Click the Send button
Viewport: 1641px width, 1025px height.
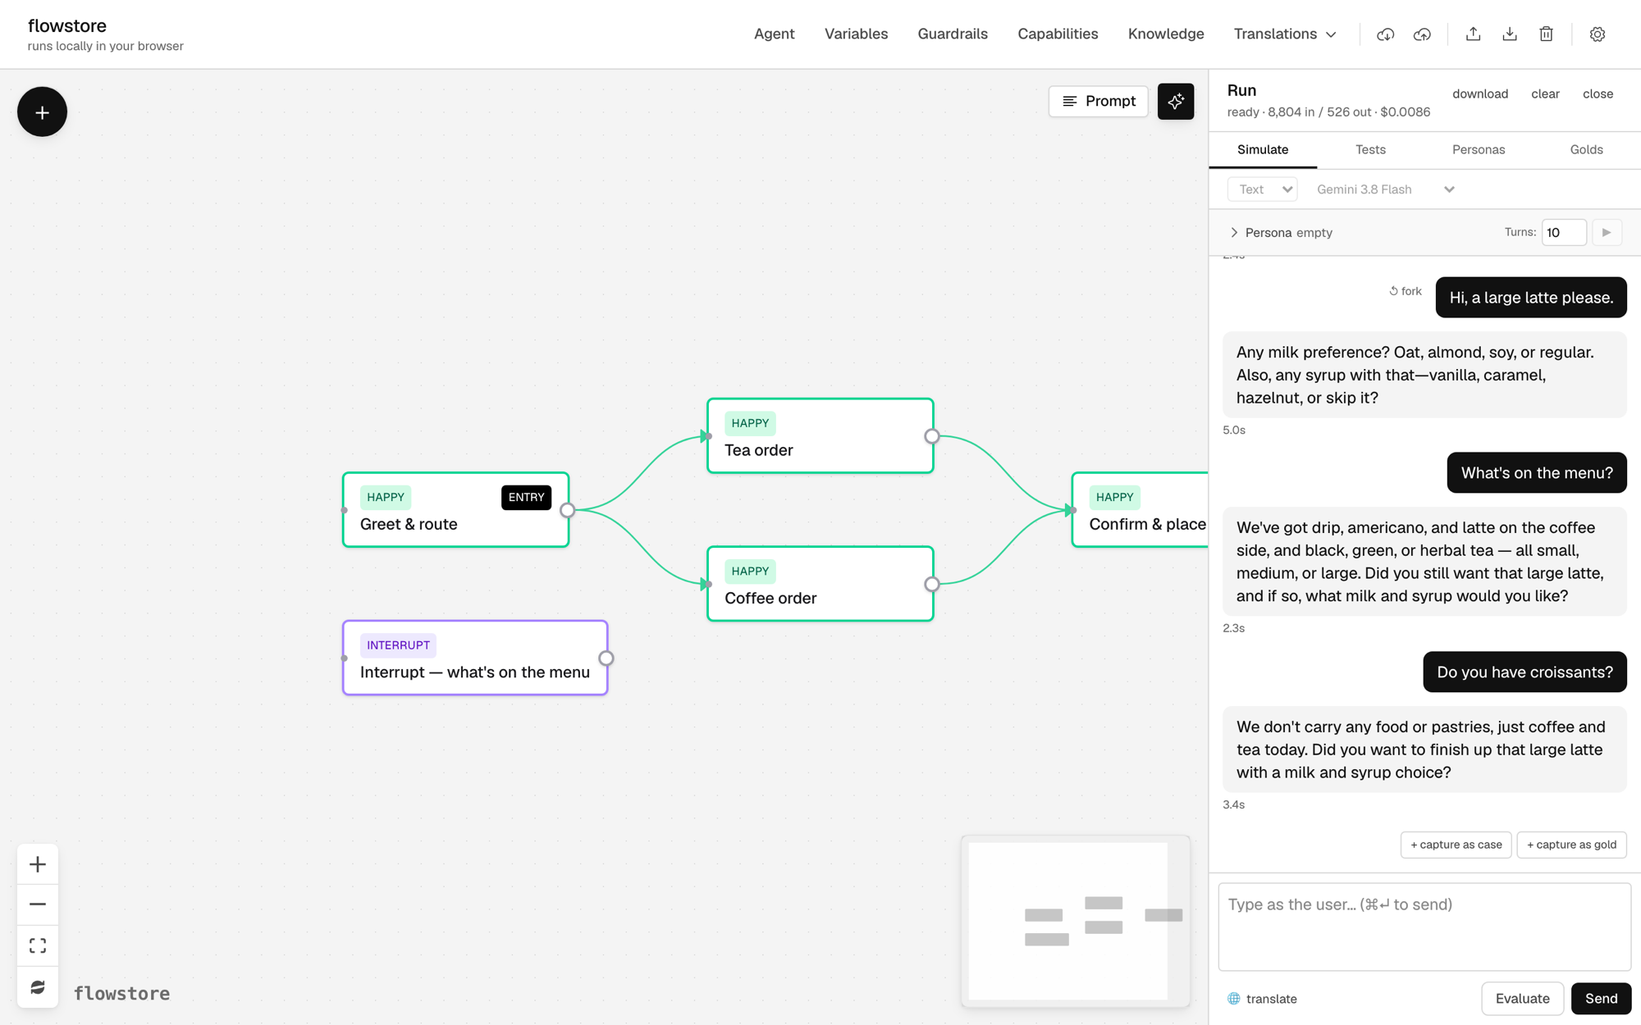point(1601,998)
